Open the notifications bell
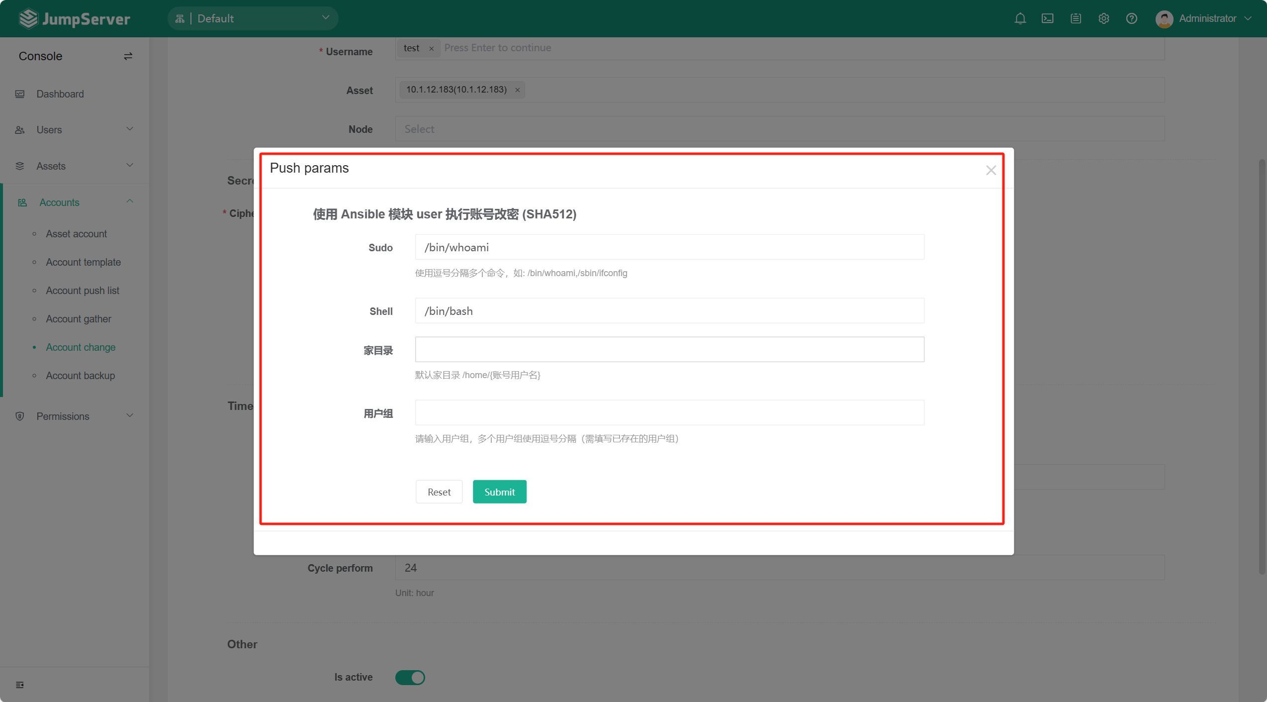The width and height of the screenshot is (1267, 702). 1020,18
